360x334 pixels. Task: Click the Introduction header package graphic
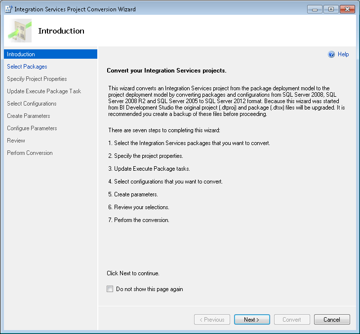coord(20,31)
